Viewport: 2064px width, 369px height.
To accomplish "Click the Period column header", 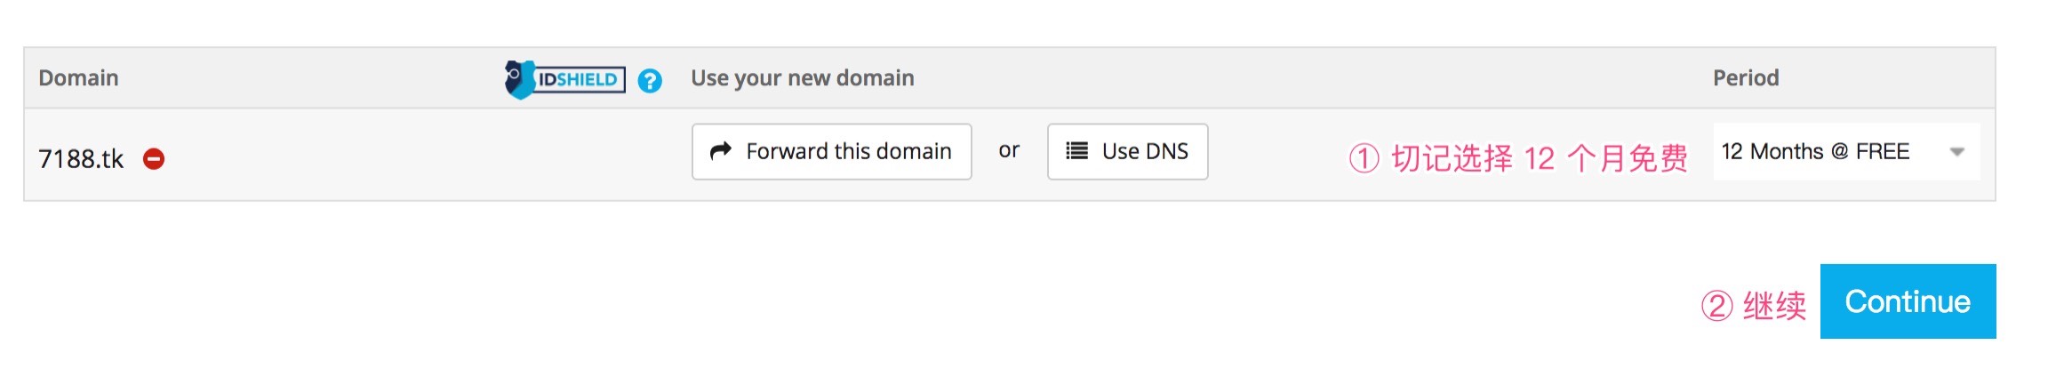I will click(1745, 78).
